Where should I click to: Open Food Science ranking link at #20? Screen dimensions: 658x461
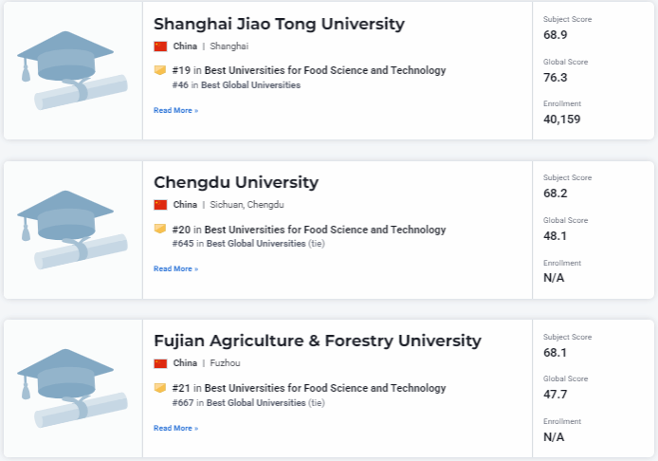tap(325, 230)
